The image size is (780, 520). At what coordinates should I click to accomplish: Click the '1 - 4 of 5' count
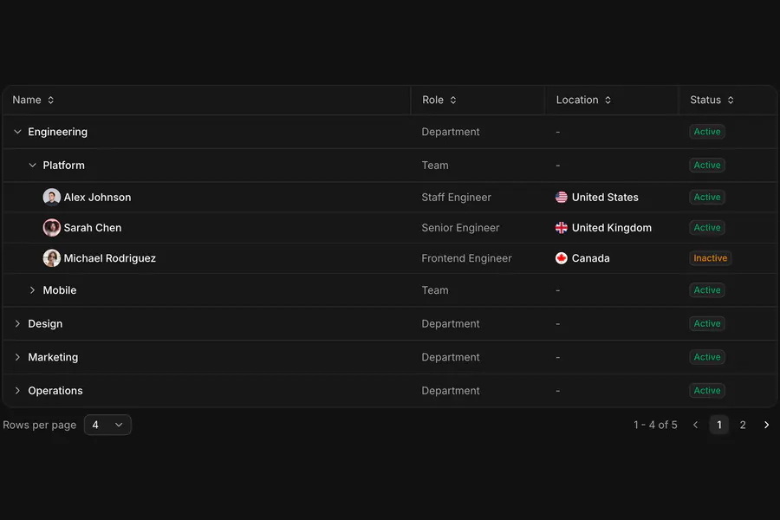point(655,425)
